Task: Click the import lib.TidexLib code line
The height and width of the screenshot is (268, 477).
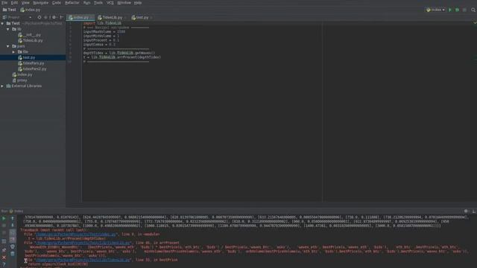Action: (x=102, y=23)
